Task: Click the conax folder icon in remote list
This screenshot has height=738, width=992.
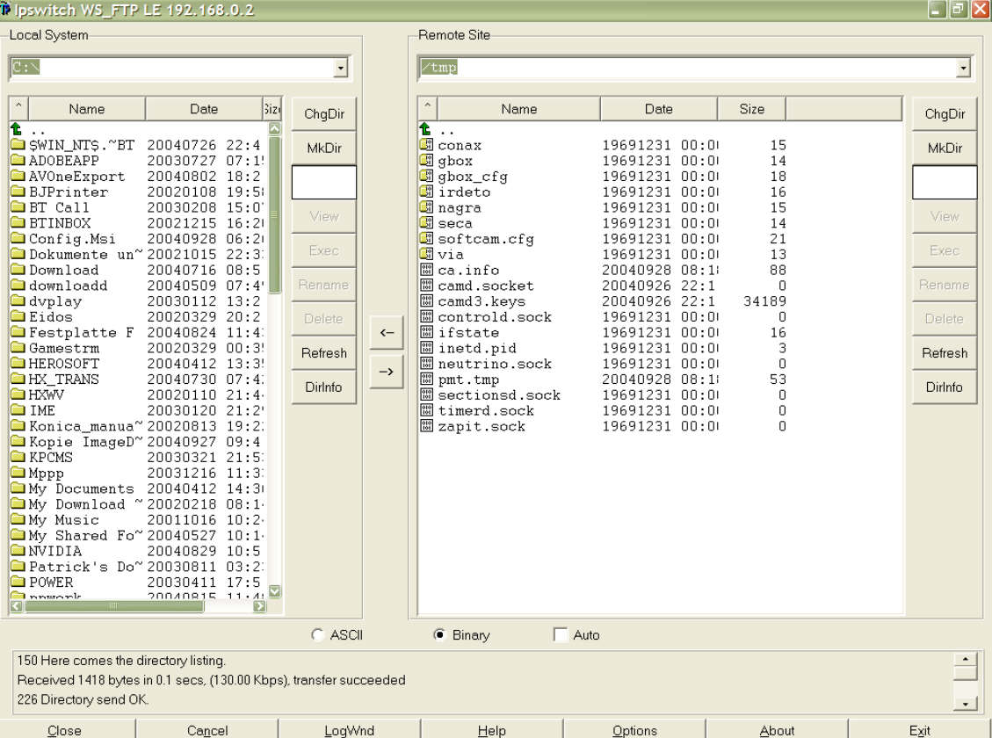Action: [x=427, y=146]
